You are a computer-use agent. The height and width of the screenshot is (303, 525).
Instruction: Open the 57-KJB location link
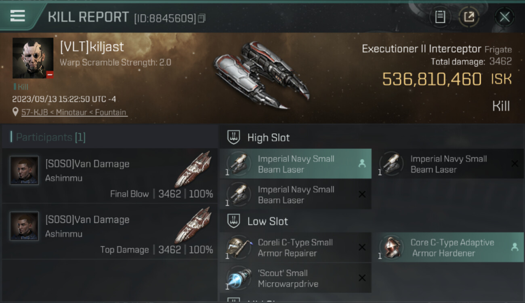click(x=74, y=112)
